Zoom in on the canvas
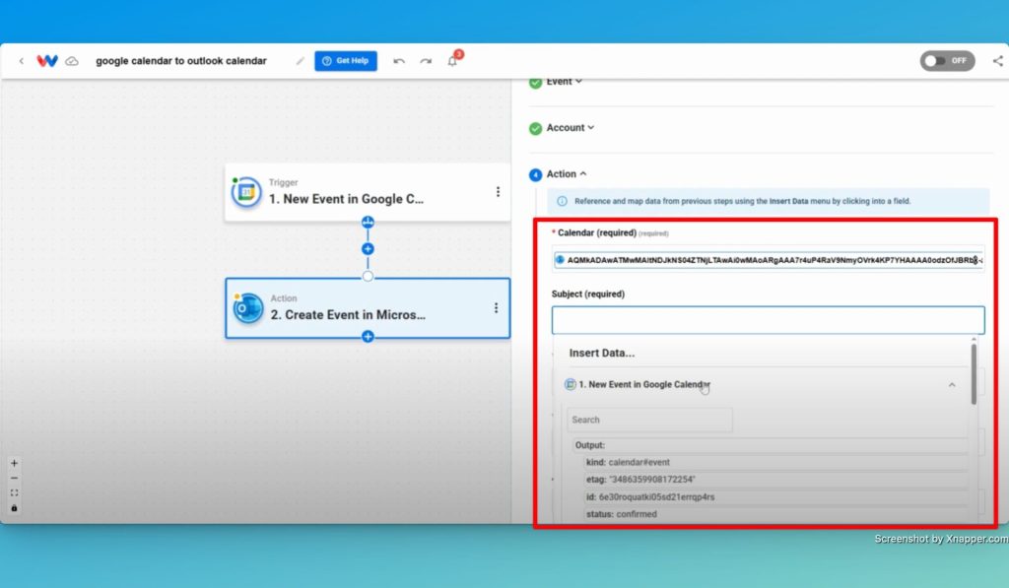This screenshot has height=588, width=1009. click(x=14, y=463)
